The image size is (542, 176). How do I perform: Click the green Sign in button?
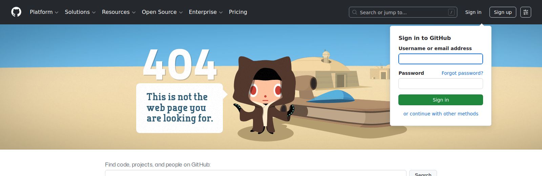pyautogui.click(x=441, y=100)
